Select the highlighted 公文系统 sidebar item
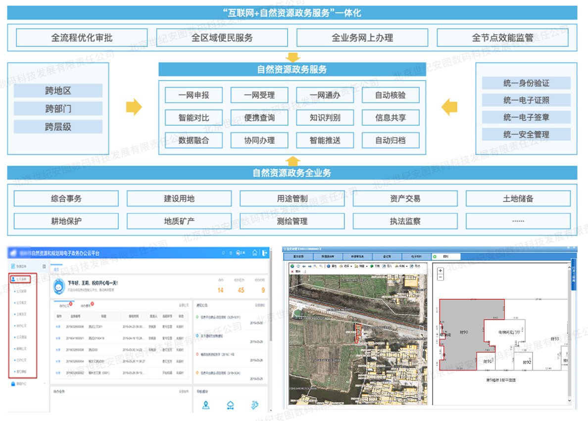Image resolution: width=588 pixels, height=421 pixels. tap(22, 280)
